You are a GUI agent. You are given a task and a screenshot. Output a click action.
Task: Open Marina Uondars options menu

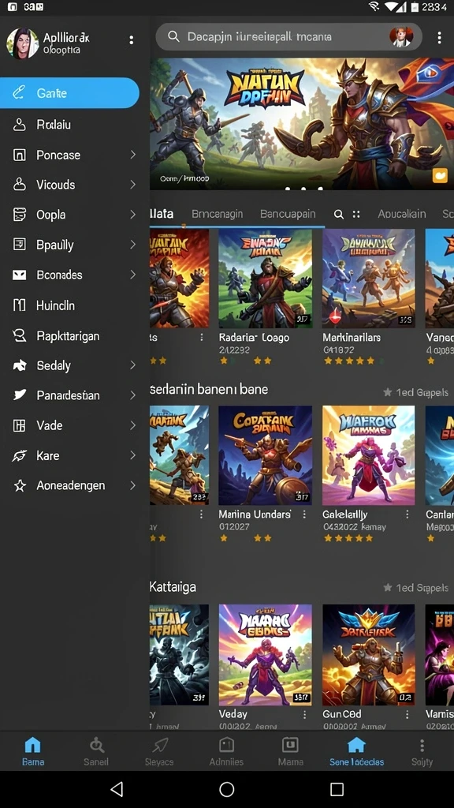coord(305,514)
